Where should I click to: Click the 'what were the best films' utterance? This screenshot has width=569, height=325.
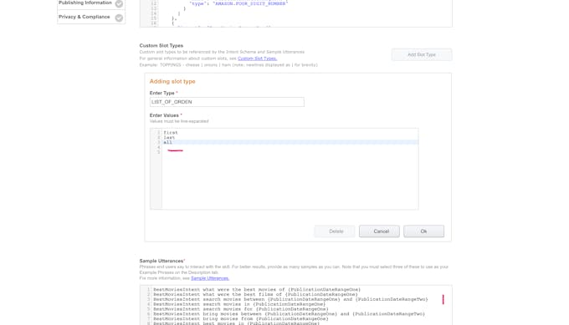click(255, 295)
